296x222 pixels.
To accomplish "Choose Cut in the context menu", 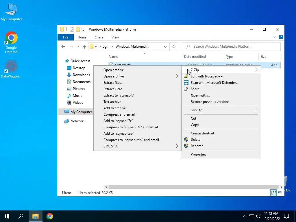I will pos(221,118).
